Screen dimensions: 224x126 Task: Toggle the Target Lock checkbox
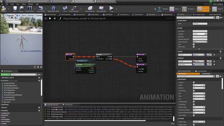pyautogui.click(x=194, y=125)
